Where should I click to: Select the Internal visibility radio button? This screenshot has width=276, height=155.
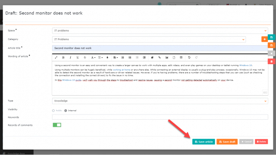[66, 111]
